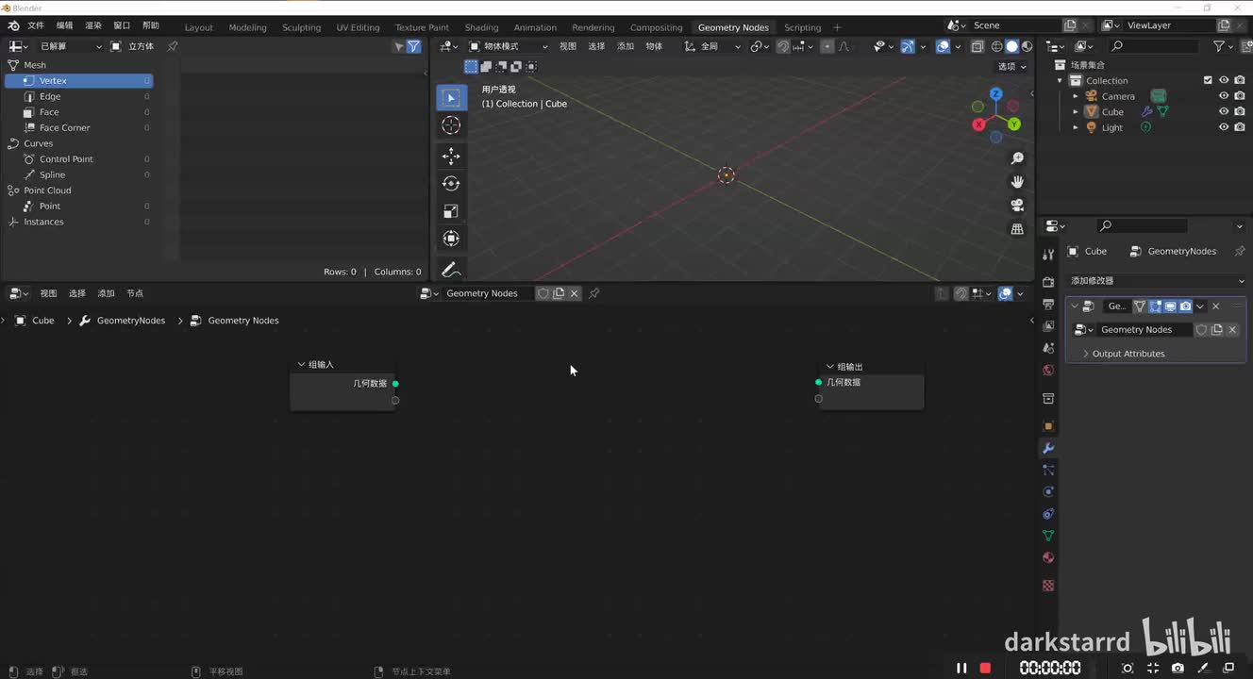This screenshot has height=679, width=1253.
Task: Collapse the 组输入 node
Action: [x=302, y=365]
